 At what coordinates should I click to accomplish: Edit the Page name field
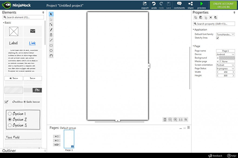coord(225,51)
